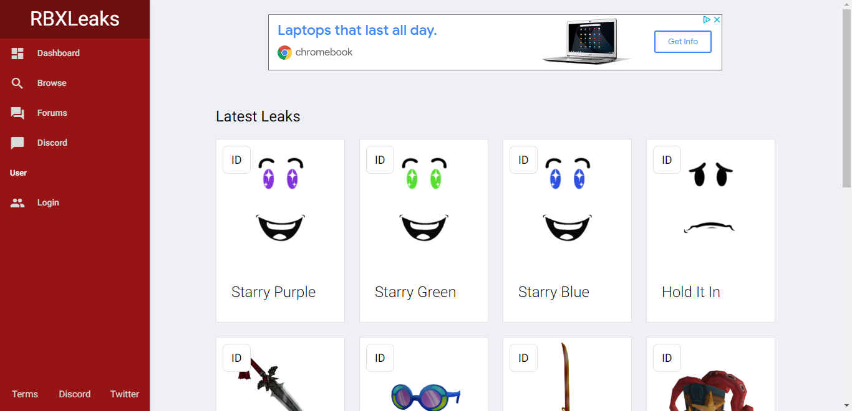Click the page vertical scrollbar
The height and width of the screenshot is (411, 852).
pos(846,205)
